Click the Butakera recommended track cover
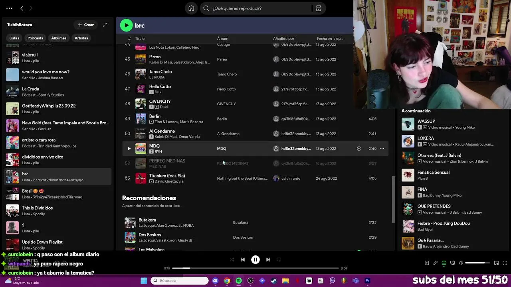Screen dimensions: 511x287 130,222
